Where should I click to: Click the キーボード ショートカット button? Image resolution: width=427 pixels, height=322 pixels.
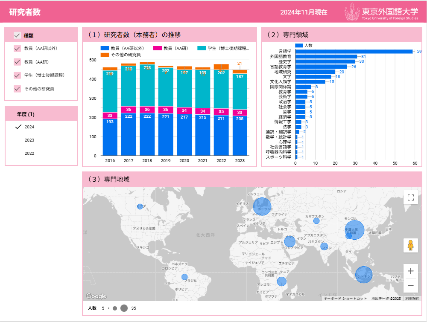point(345,299)
